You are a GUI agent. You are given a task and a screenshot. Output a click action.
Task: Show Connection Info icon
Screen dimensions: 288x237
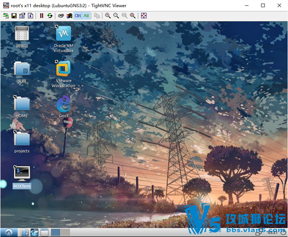coord(31,16)
